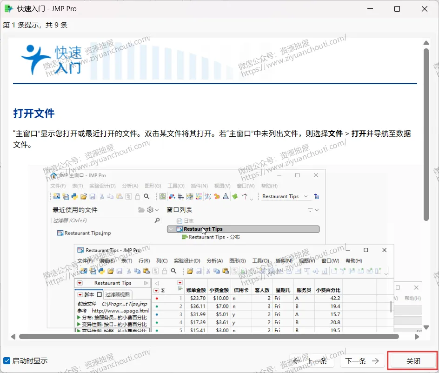Uncheck the 启动时显示 checkbox

point(7,361)
